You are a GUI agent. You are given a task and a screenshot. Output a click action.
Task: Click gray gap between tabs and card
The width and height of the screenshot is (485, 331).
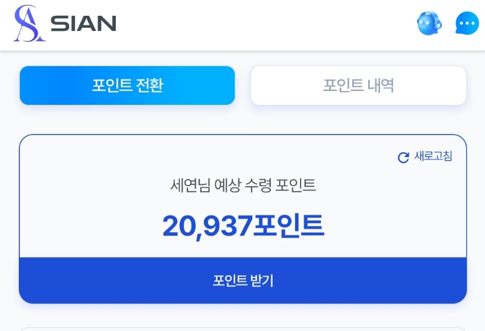242,119
